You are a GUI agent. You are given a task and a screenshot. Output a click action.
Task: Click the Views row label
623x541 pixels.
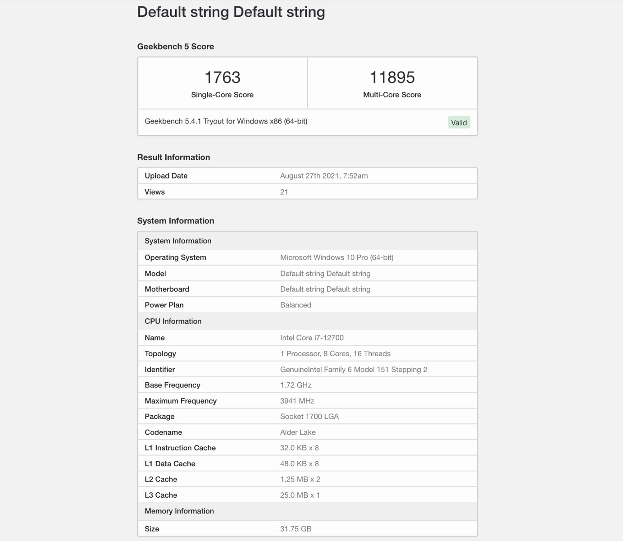[155, 192]
